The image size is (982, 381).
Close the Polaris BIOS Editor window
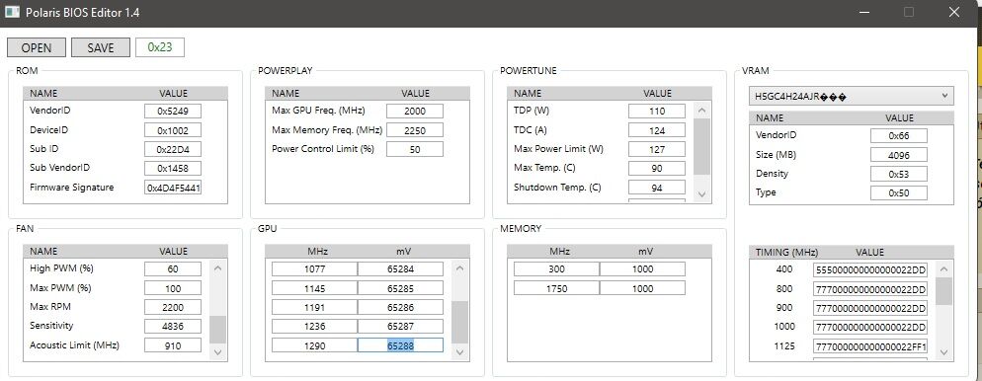(x=953, y=12)
